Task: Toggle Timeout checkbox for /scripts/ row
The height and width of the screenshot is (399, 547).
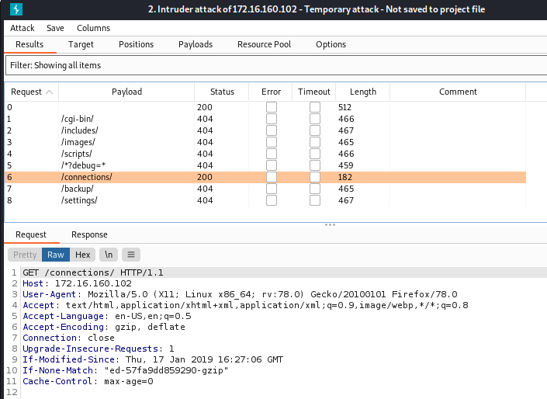Action: [315, 154]
